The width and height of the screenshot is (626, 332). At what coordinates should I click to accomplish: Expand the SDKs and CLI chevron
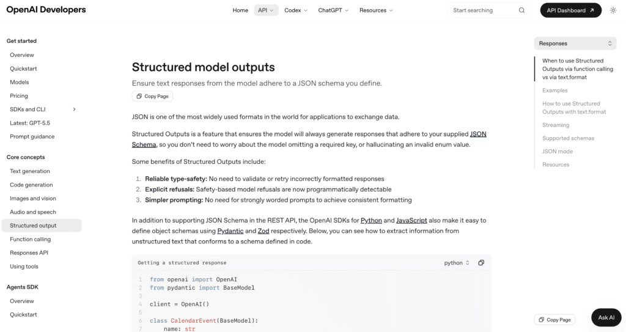click(x=74, y=109)
